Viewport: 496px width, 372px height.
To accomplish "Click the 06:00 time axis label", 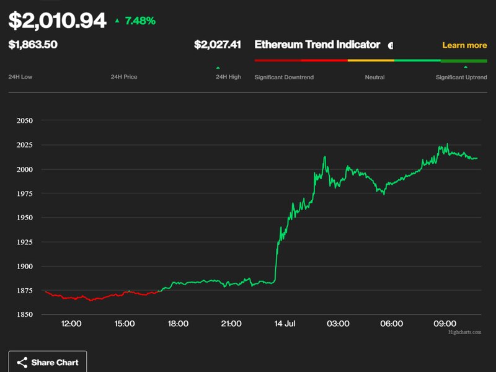I will [392, 324].
